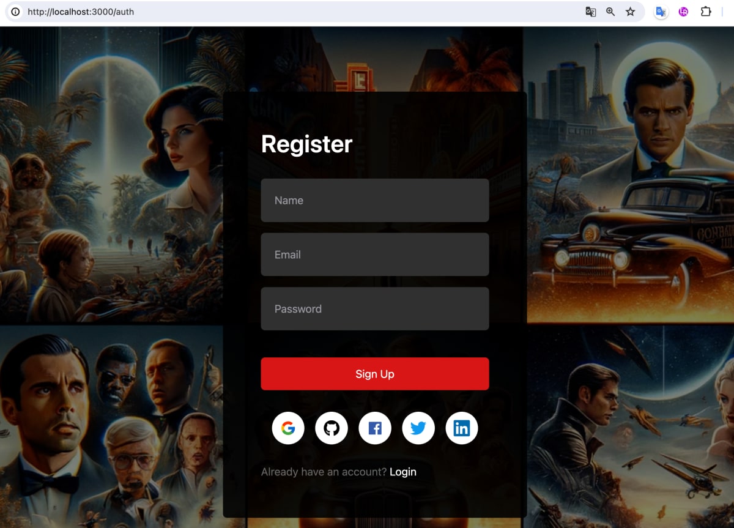734x528 pixels.
Task: Follow the Login link
Action: pos(403,472)
